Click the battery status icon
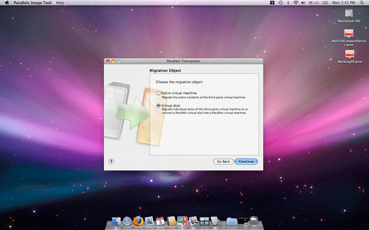Image resolution: width=369 pixels, height=230 pixels. pos(325,3)
